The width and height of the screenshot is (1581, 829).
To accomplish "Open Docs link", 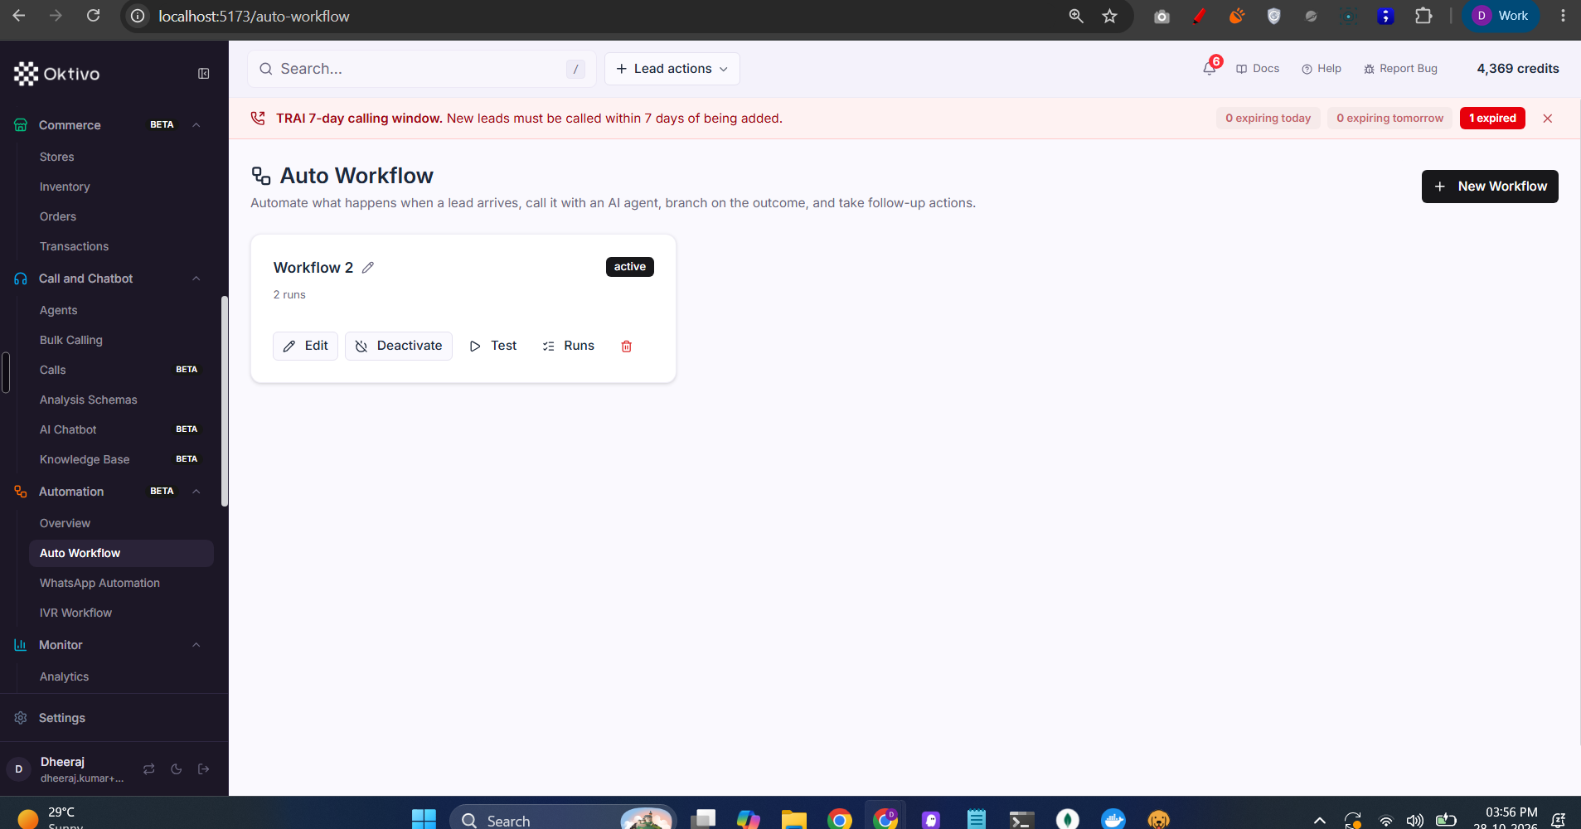I will pyautogui.click(x=1258, y=69).
